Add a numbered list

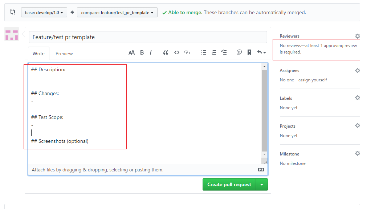pyautogui.click(x=214, y=52)
